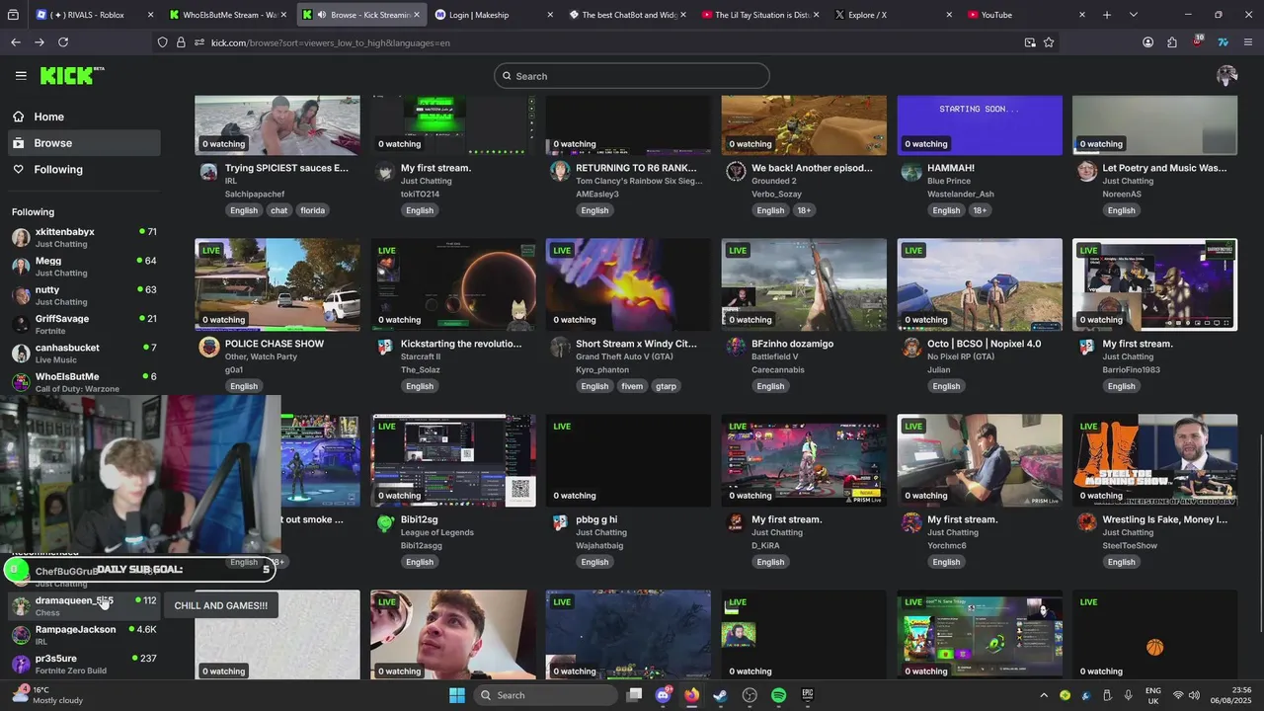The height and width of the screenshot is (711, 1264).
Task: Switch to the RIVALS - Roblox tab
Action: point(94,15)
